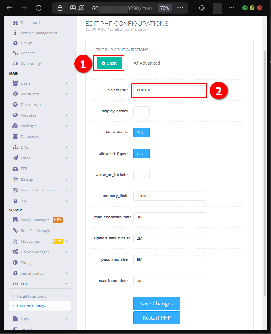Click the CloudLinux flame icon
This screenshot has width=271, height=334.
(15, 241)
